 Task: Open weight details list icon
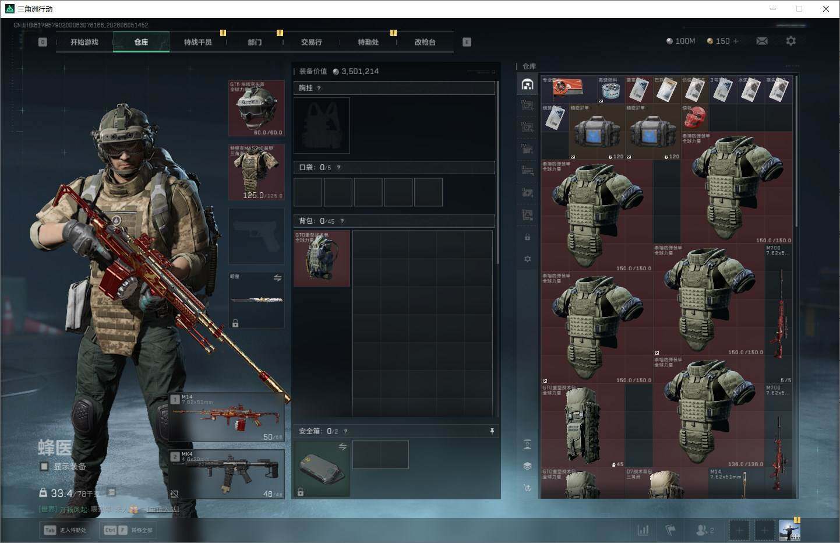click(111, 493)
